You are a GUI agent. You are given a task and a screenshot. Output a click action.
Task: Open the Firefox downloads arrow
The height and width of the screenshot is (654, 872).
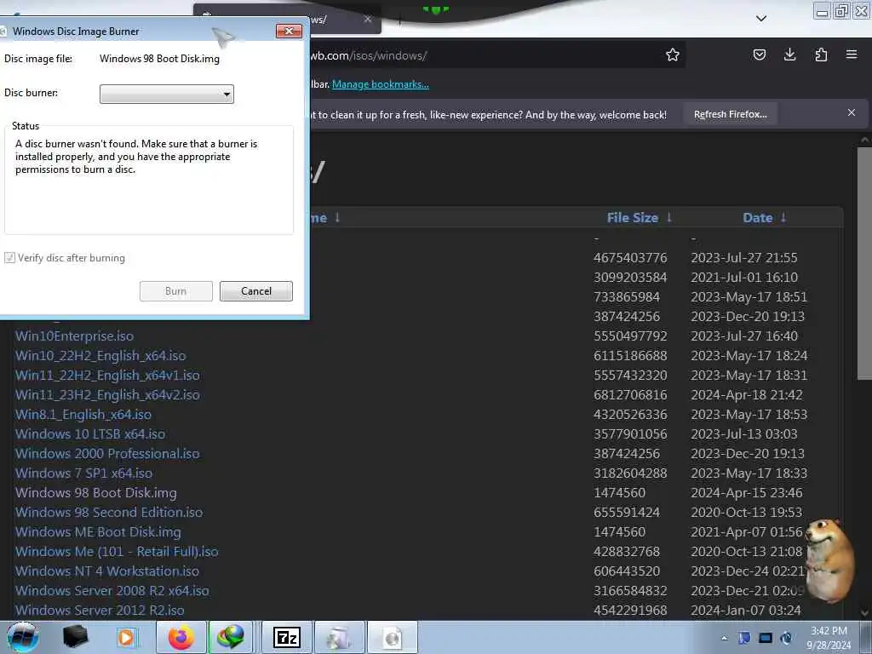pos(789,54)
